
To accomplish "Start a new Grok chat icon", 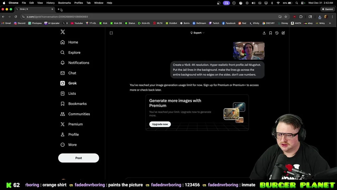I will pyautogui.click(x=283, y=33).
